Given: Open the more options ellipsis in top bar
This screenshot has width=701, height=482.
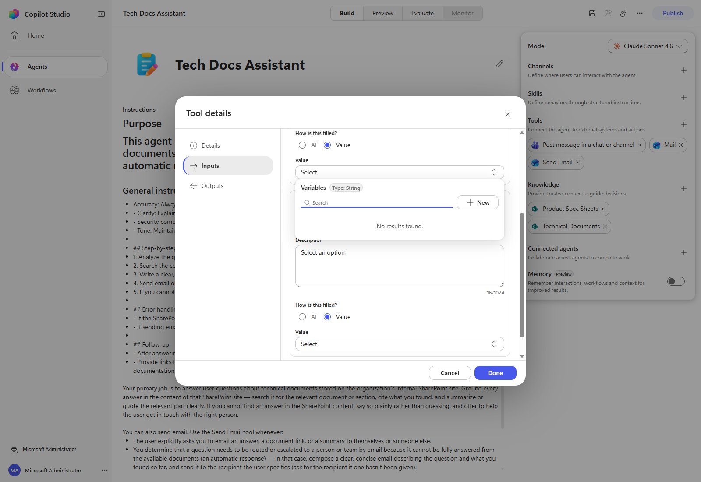Looking at the screenshot, I should [640, 13].
